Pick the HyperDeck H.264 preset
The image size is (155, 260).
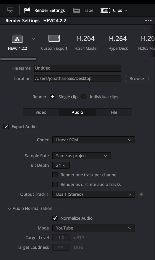click(118, 39)
